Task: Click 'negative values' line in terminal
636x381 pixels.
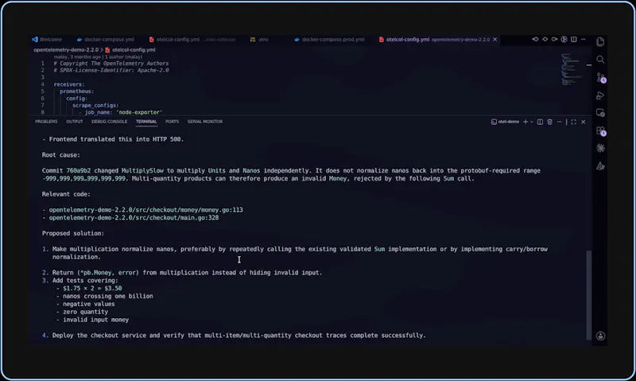Action: click(x=89, y=304)
